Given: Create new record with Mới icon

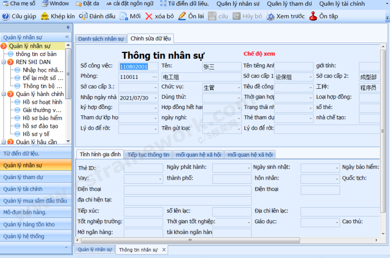Looking at the screenshot, I should tap(124, 16).
